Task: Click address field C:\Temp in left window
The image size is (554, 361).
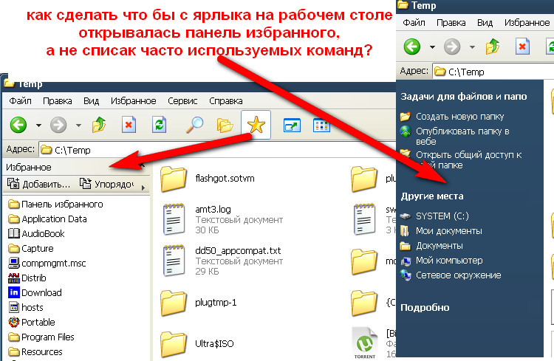Action: (217, 150)
